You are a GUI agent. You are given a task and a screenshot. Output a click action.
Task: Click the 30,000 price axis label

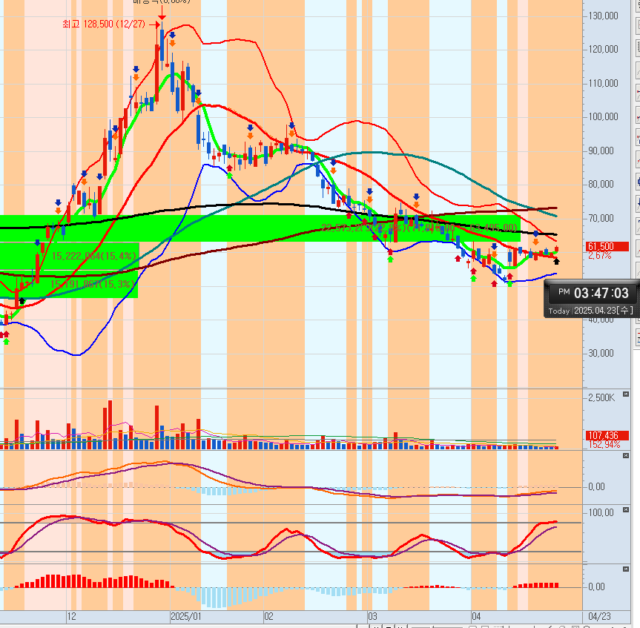coord(601,353)
